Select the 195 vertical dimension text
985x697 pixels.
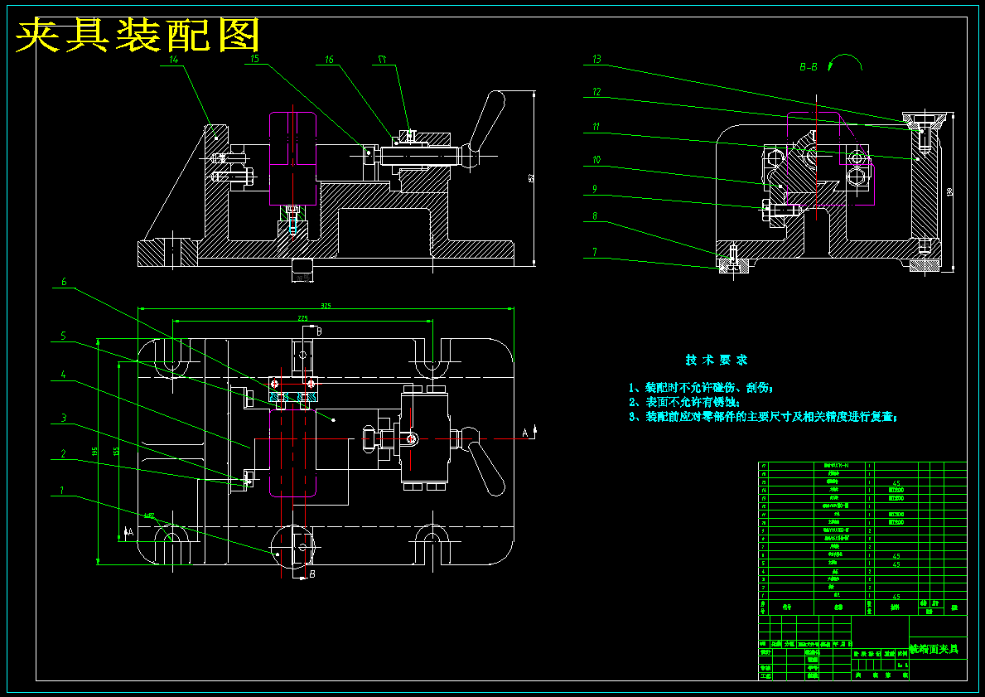point(95,451)
